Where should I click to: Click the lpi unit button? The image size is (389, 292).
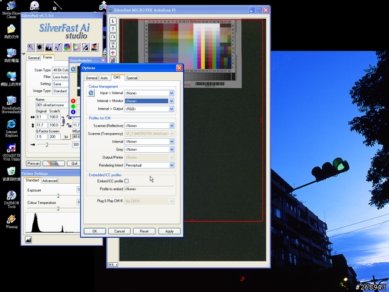pos(66,137)
